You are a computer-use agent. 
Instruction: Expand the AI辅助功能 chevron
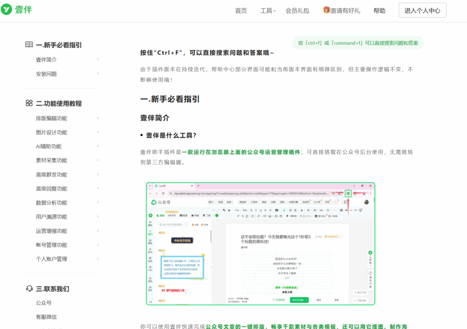(x=98, y=146)
